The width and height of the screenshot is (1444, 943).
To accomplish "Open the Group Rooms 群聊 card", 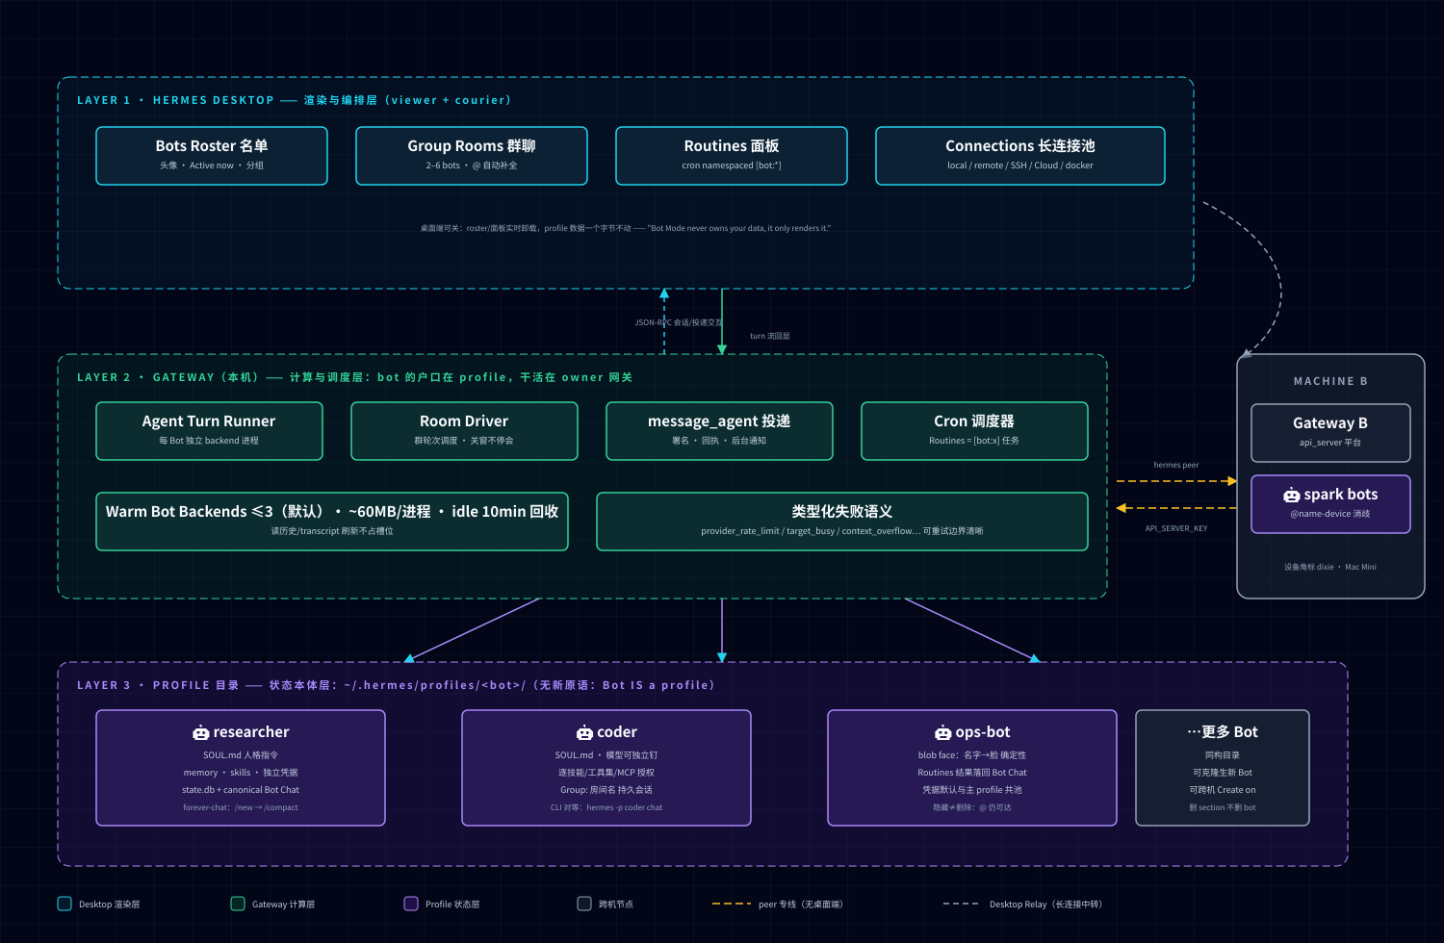I will click(472, 156).
